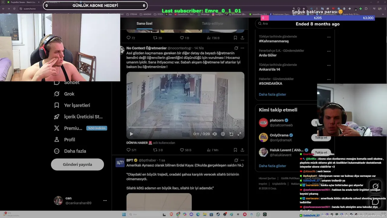Open Brave browser from the taskbar
Viewport: 387px width, 218px height.
(171, 215)
